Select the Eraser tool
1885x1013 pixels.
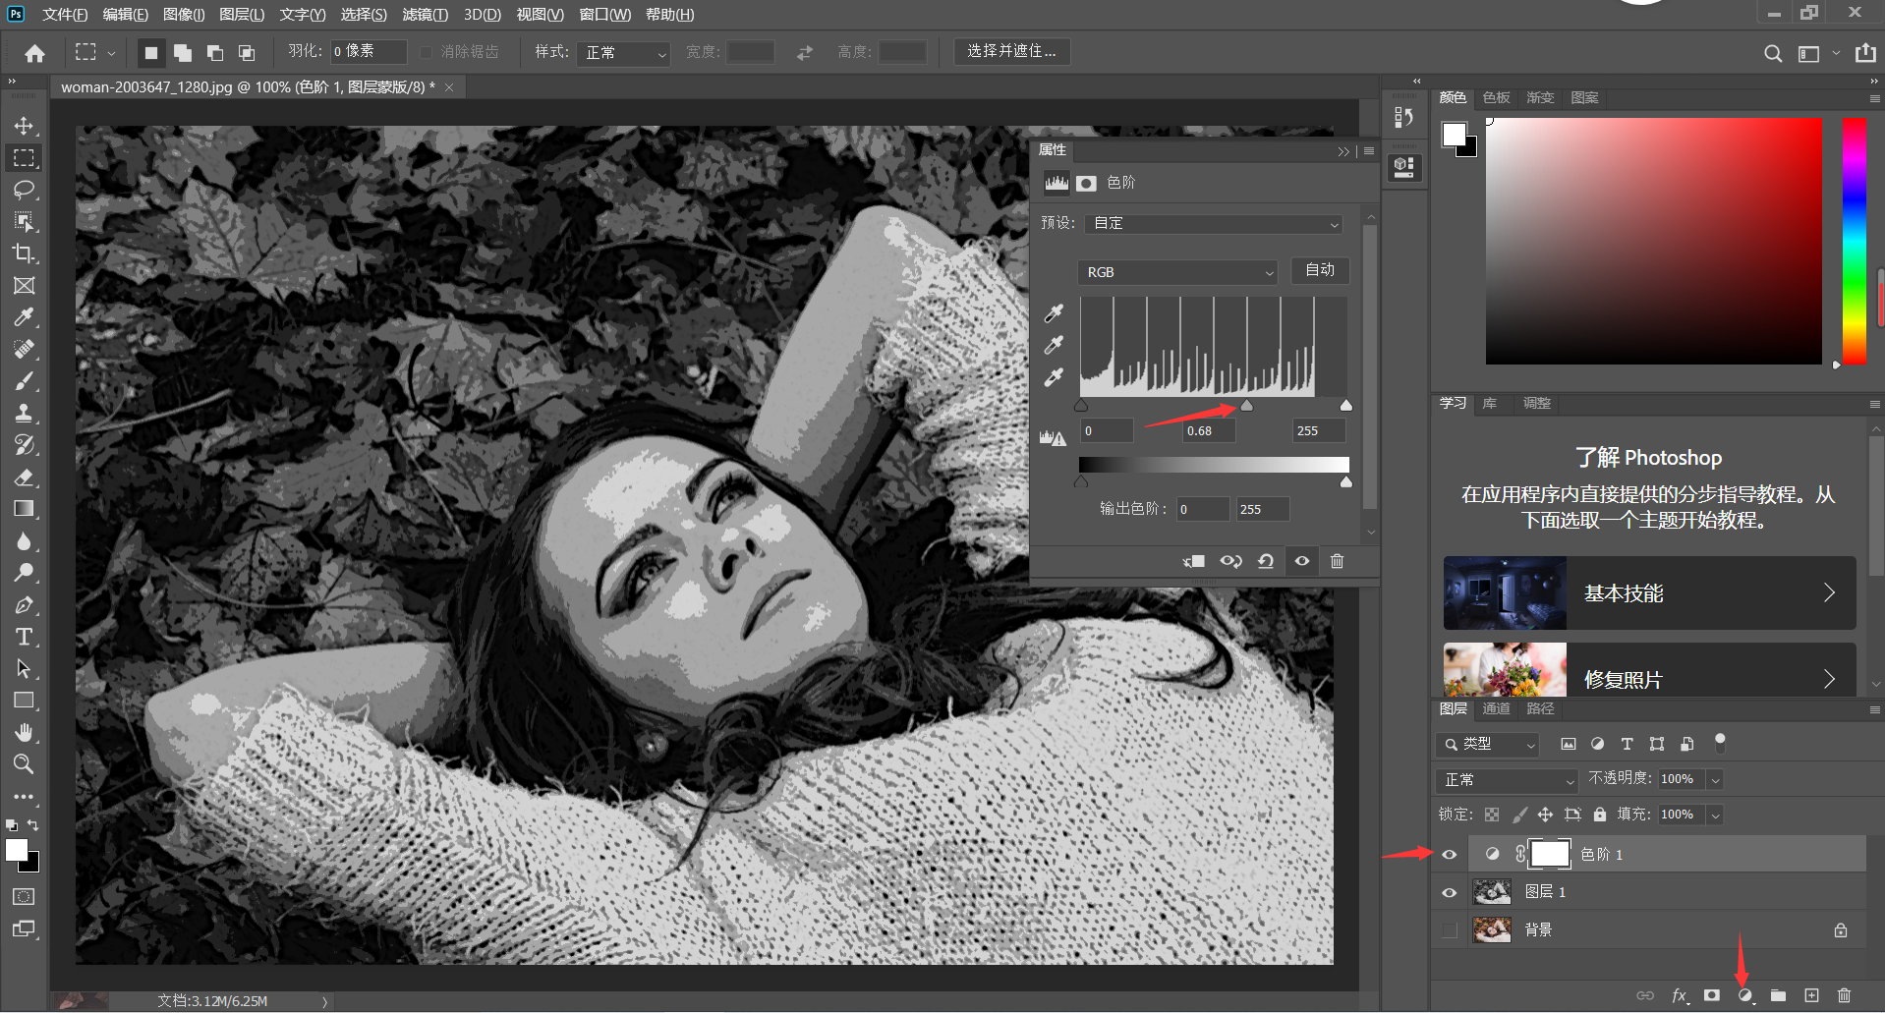click(x=25, y=478)
